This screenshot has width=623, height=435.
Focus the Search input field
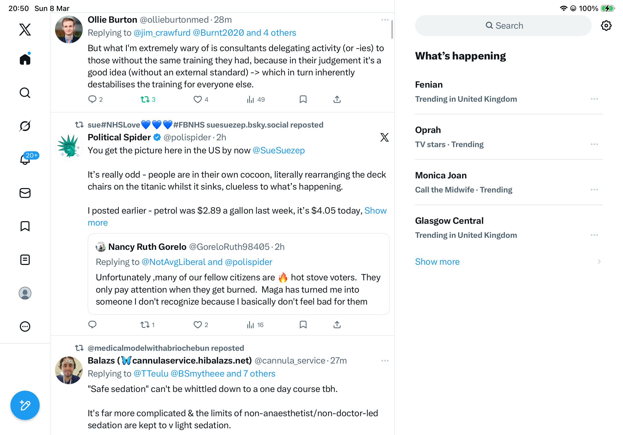[x=503, y=26]
